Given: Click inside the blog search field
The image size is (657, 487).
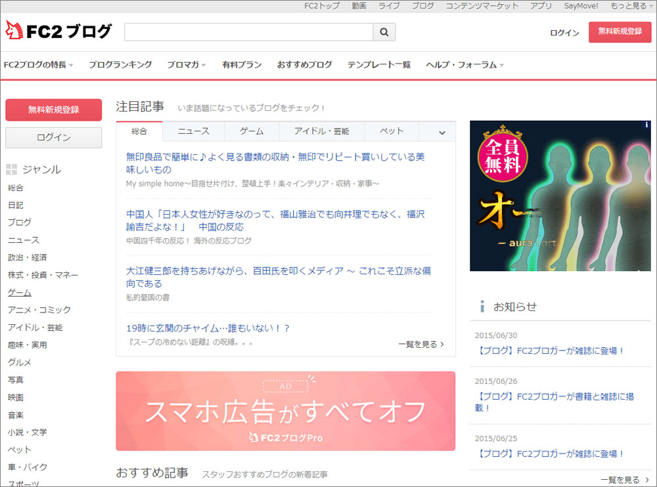Looking at the screenshot, I should 248,32.
